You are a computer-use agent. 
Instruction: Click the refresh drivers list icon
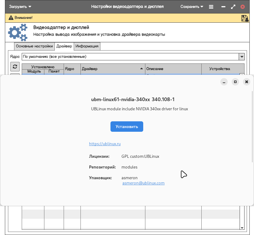(x=15, y=66)
